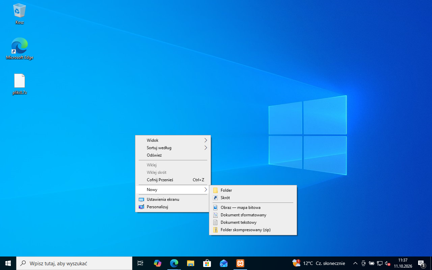Choose Folder from the Nowy submenu
This screenshot has width=432, height=270.
pos(253,190)
